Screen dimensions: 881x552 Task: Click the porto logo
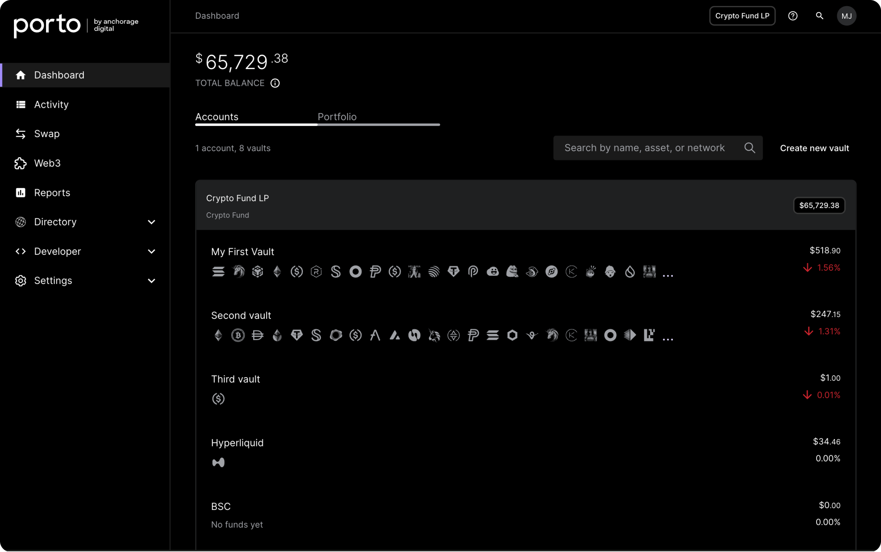(47, 25)
